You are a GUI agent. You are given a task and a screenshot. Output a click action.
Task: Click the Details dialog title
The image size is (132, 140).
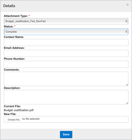tap(9, 6)
